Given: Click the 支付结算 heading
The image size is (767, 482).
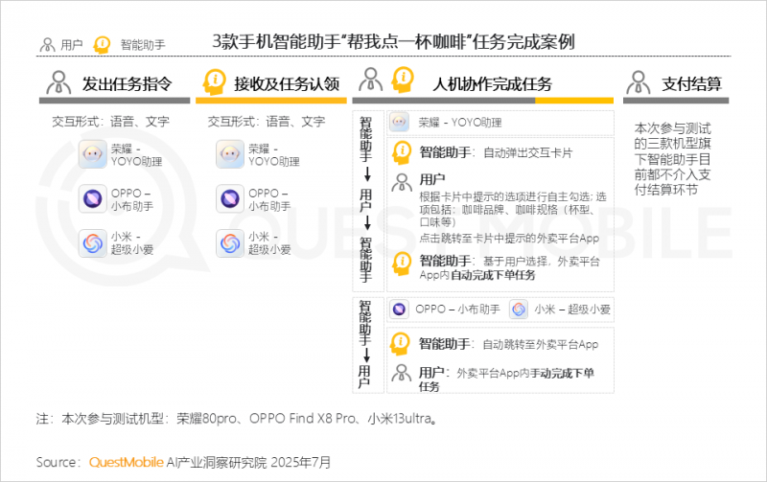Looking at the screenshot, I should tap(691, 83).
